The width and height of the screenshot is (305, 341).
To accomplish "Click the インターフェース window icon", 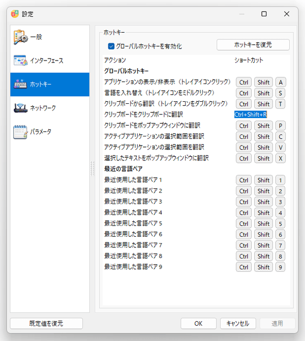I will tap(21, 61).
